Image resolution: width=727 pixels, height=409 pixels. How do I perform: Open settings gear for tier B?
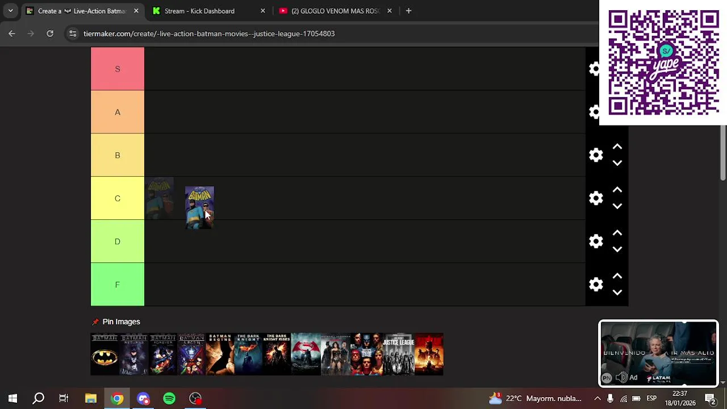(596, 155)
